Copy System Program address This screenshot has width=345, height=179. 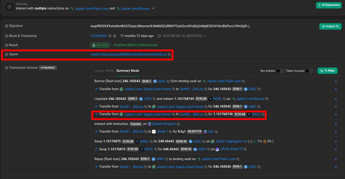(178, 124)
